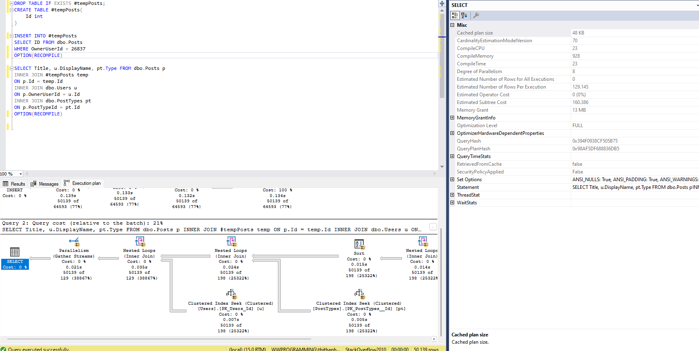This screenshot has width=699, height=351.
Task: Click the Nested Loops operator costing 0.024s
Action: click(x=231, y=259)
